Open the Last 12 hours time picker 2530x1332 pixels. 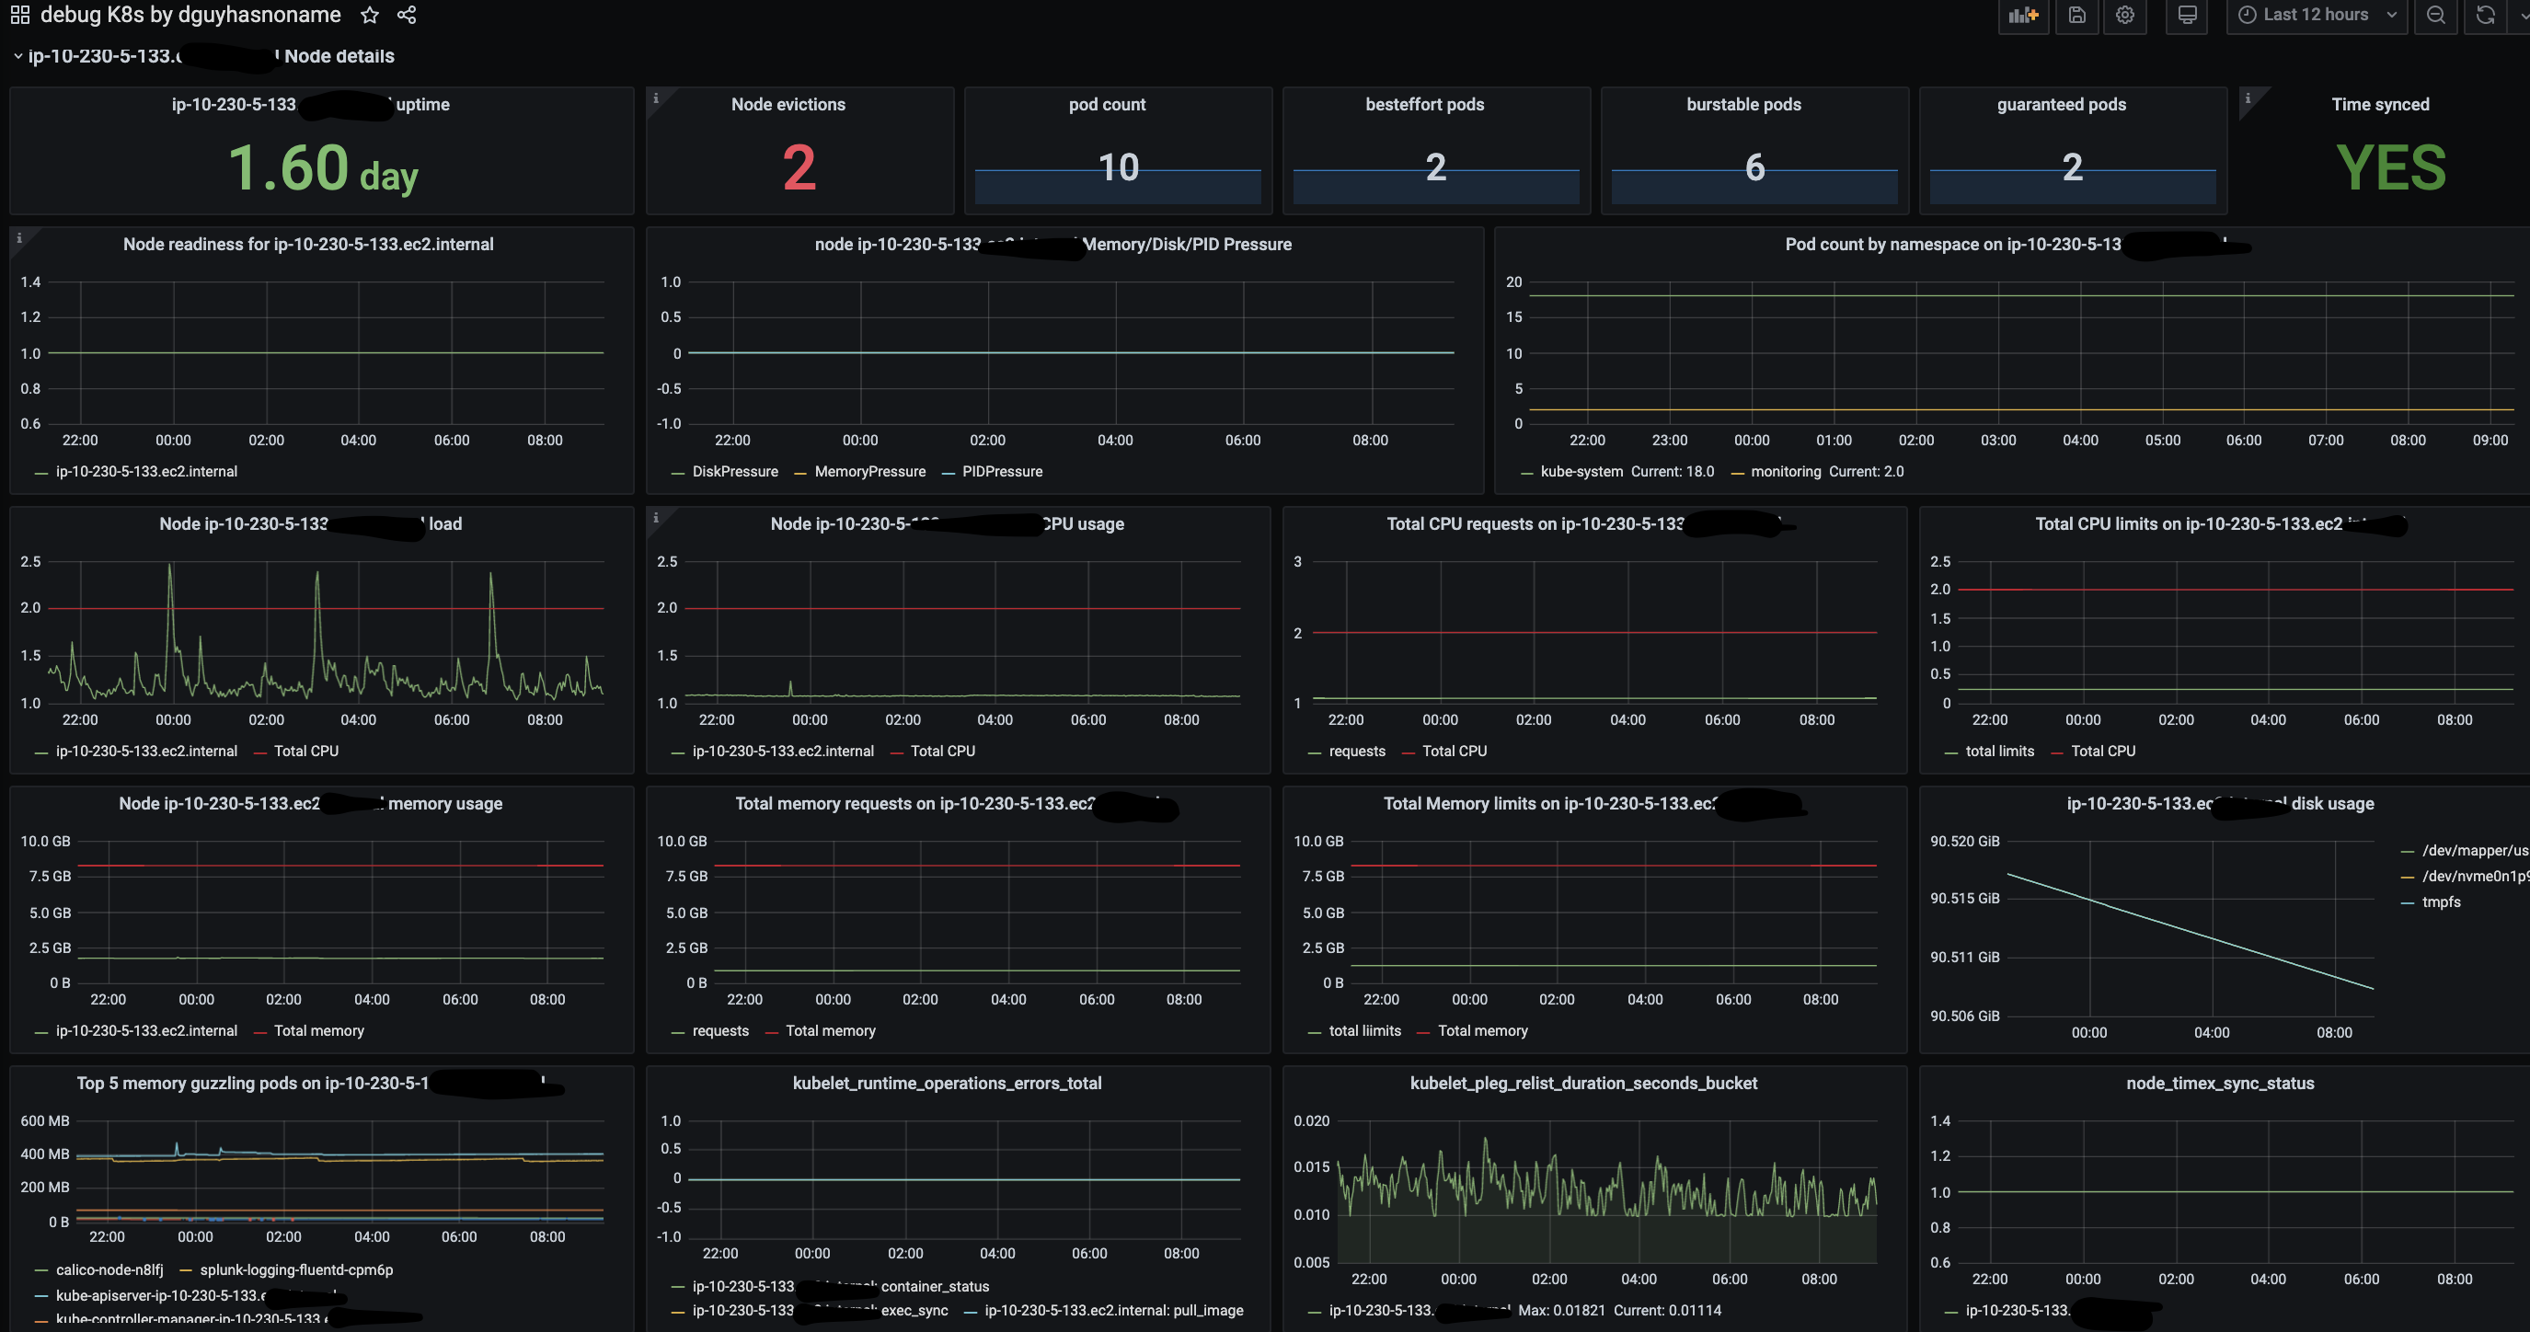(x=2316, y=15)
